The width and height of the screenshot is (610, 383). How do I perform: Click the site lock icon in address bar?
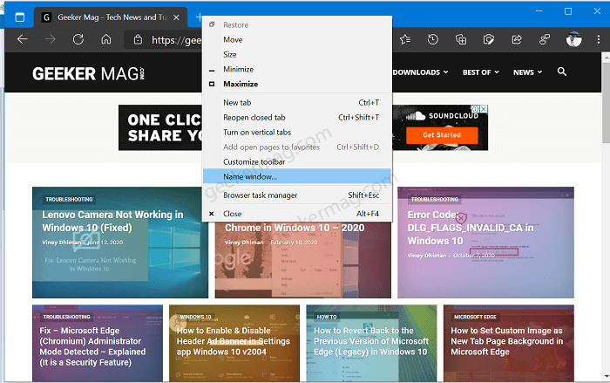(138, 39)
